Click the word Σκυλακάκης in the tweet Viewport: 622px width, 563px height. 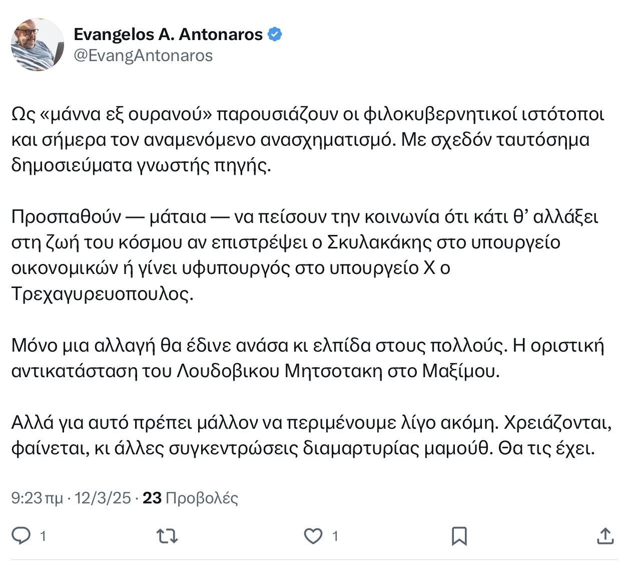click(379, 242)
